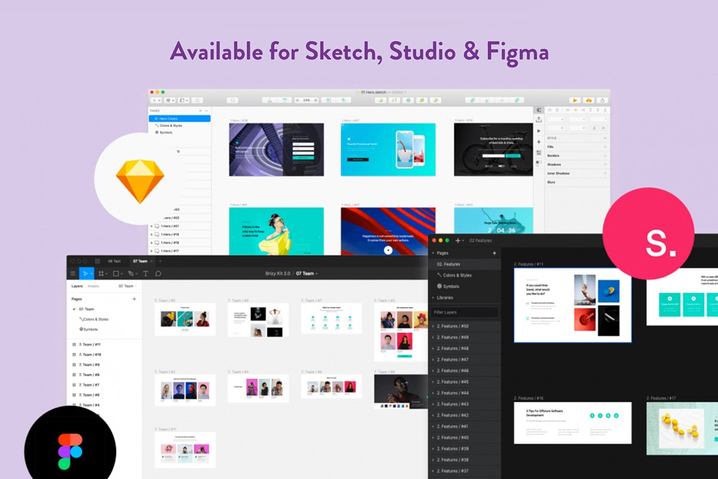
Task: Click the preview play icon in Sketch's toolbar
Action: 575,100
